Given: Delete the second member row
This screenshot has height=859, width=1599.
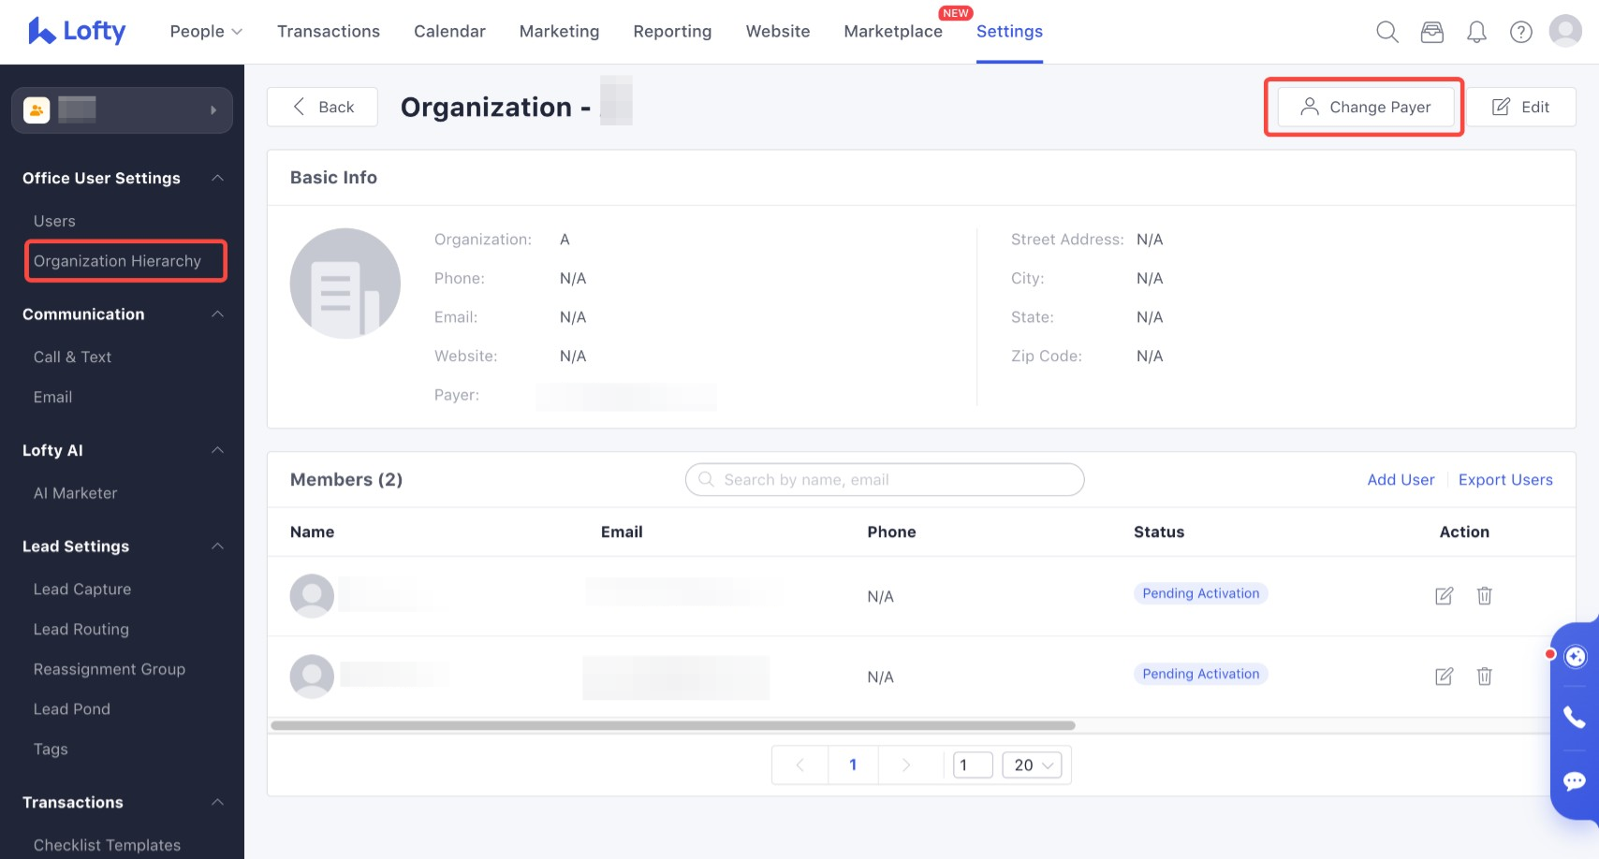Looking at the screenshot, I should point(1484,677).
